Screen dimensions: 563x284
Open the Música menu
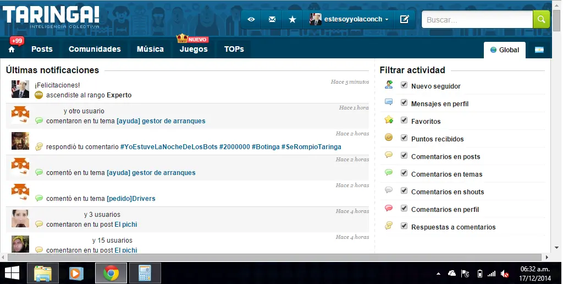(150, 49)
